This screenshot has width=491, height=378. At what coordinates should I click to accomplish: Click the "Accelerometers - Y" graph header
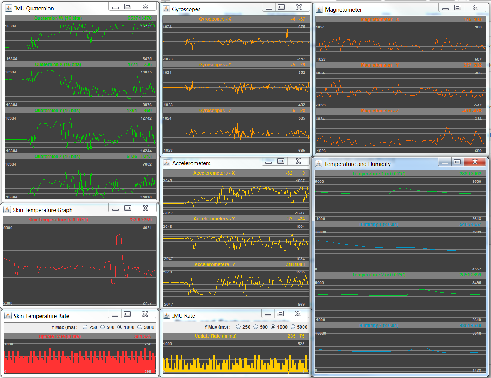(236, 219)
